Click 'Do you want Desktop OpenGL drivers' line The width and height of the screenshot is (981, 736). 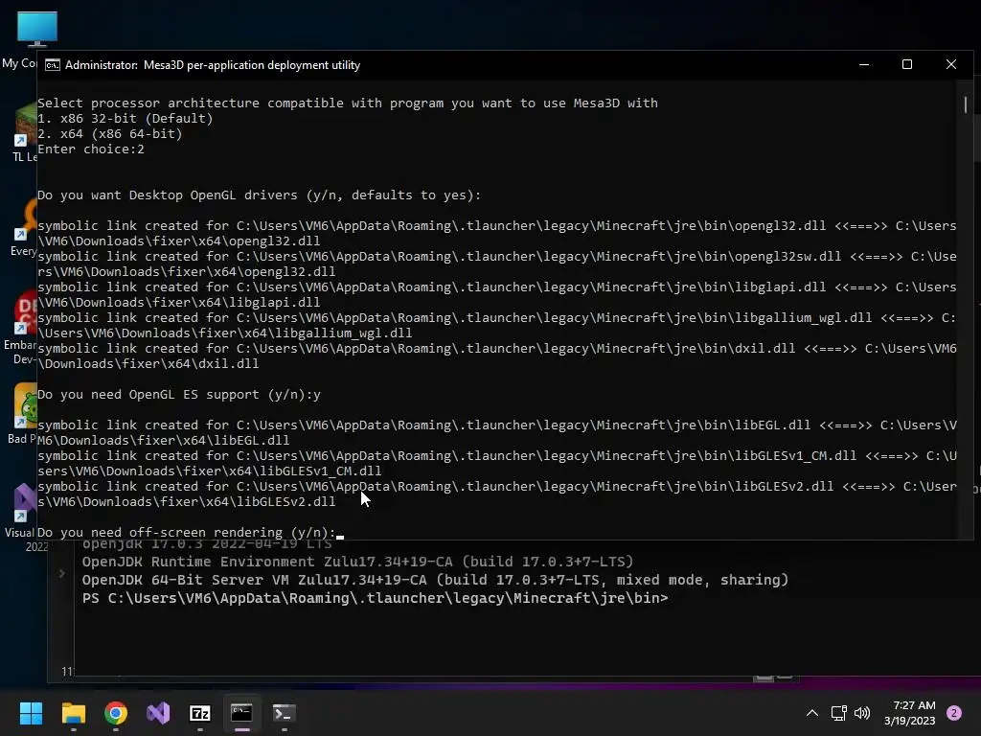259,195
